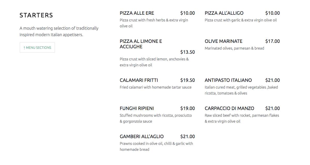Click the $21.00 price beside GAMBERI ALL'AGLIO
The height and width of the screenshot is (165, 310).
tap(188, 136)
